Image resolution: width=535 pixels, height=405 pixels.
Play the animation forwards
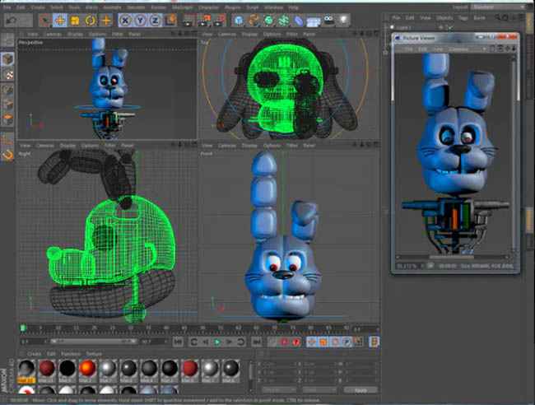tap(217, 342)
